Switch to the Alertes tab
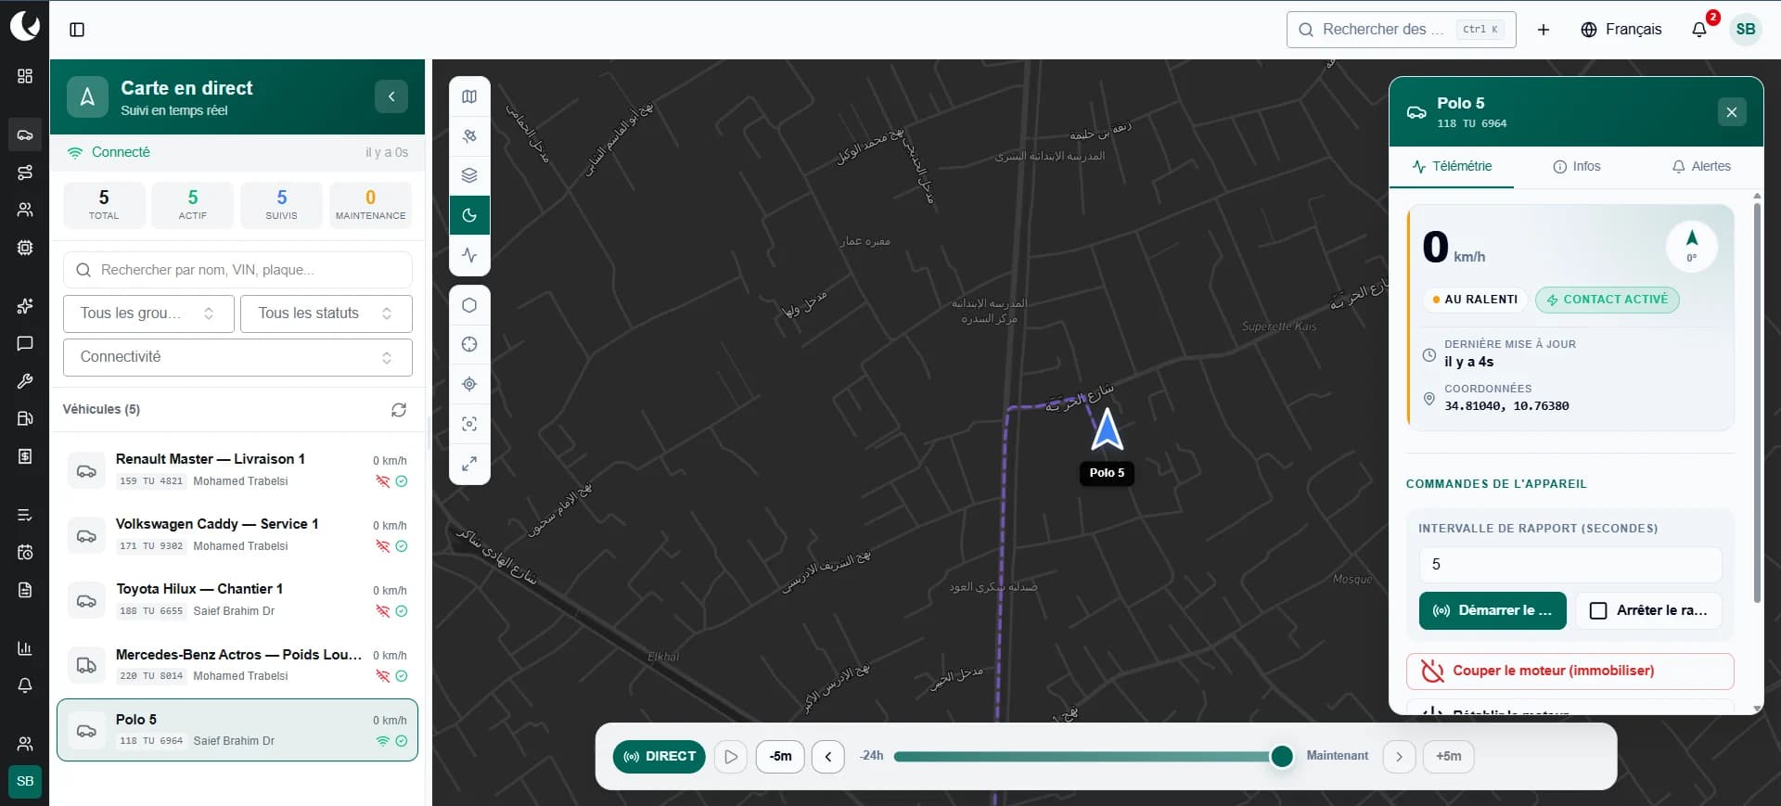The image size is (1781, 806). pyautogui.click(x=1701, y=167)
